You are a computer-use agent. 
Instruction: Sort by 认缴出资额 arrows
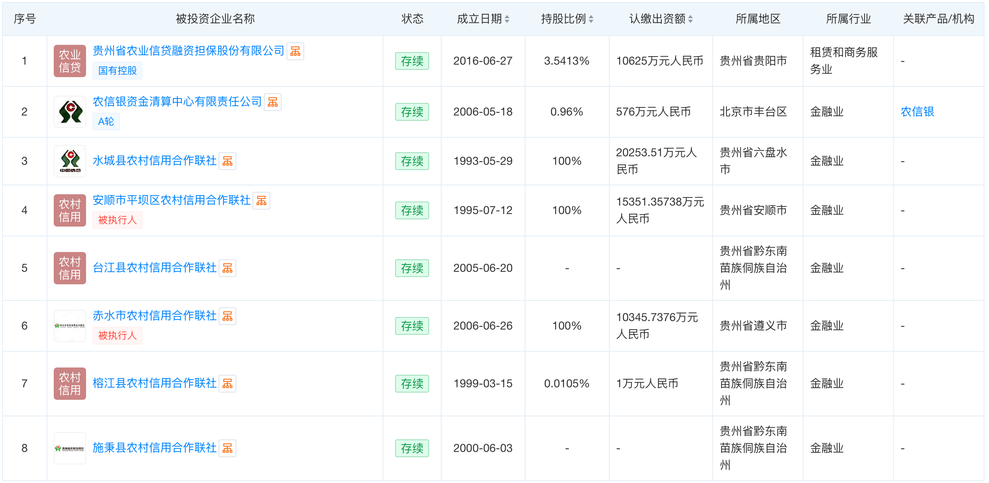click(690, 19)
